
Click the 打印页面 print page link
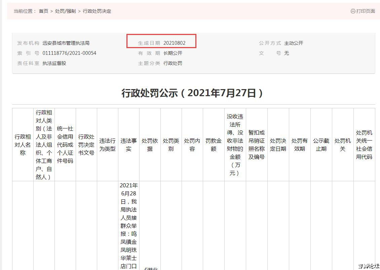coord(366,11)
